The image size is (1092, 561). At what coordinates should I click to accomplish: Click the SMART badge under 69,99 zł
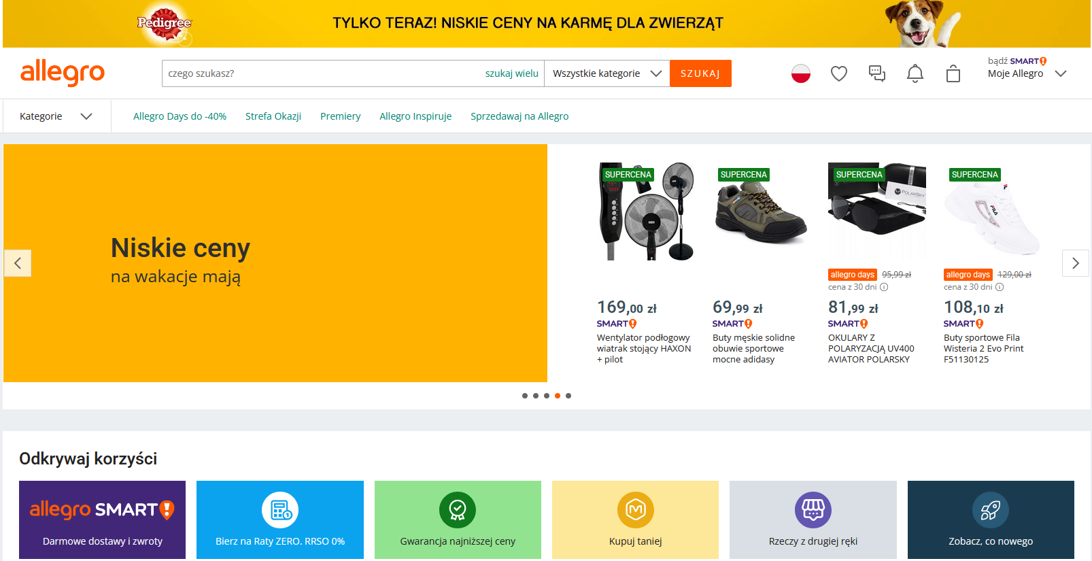(732, 324)
